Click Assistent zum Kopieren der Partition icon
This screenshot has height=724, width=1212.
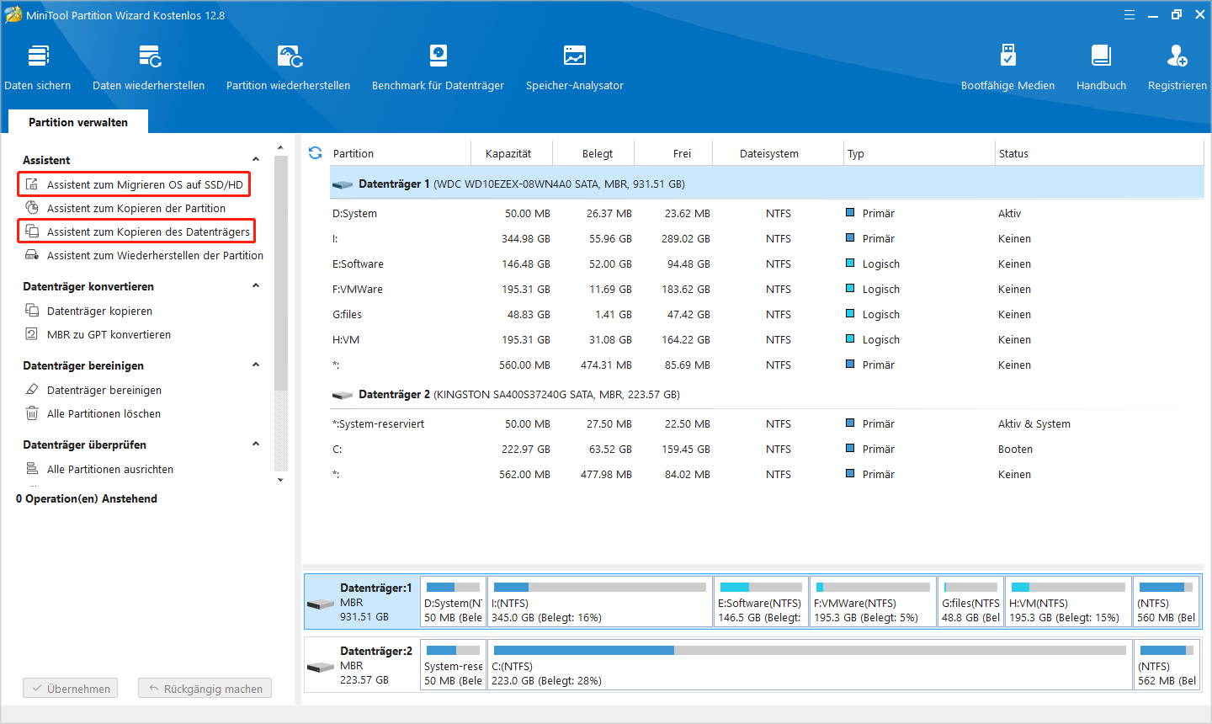point(32,208)
